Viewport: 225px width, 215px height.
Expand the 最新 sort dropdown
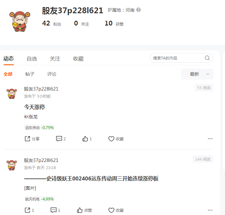[197, 74]
